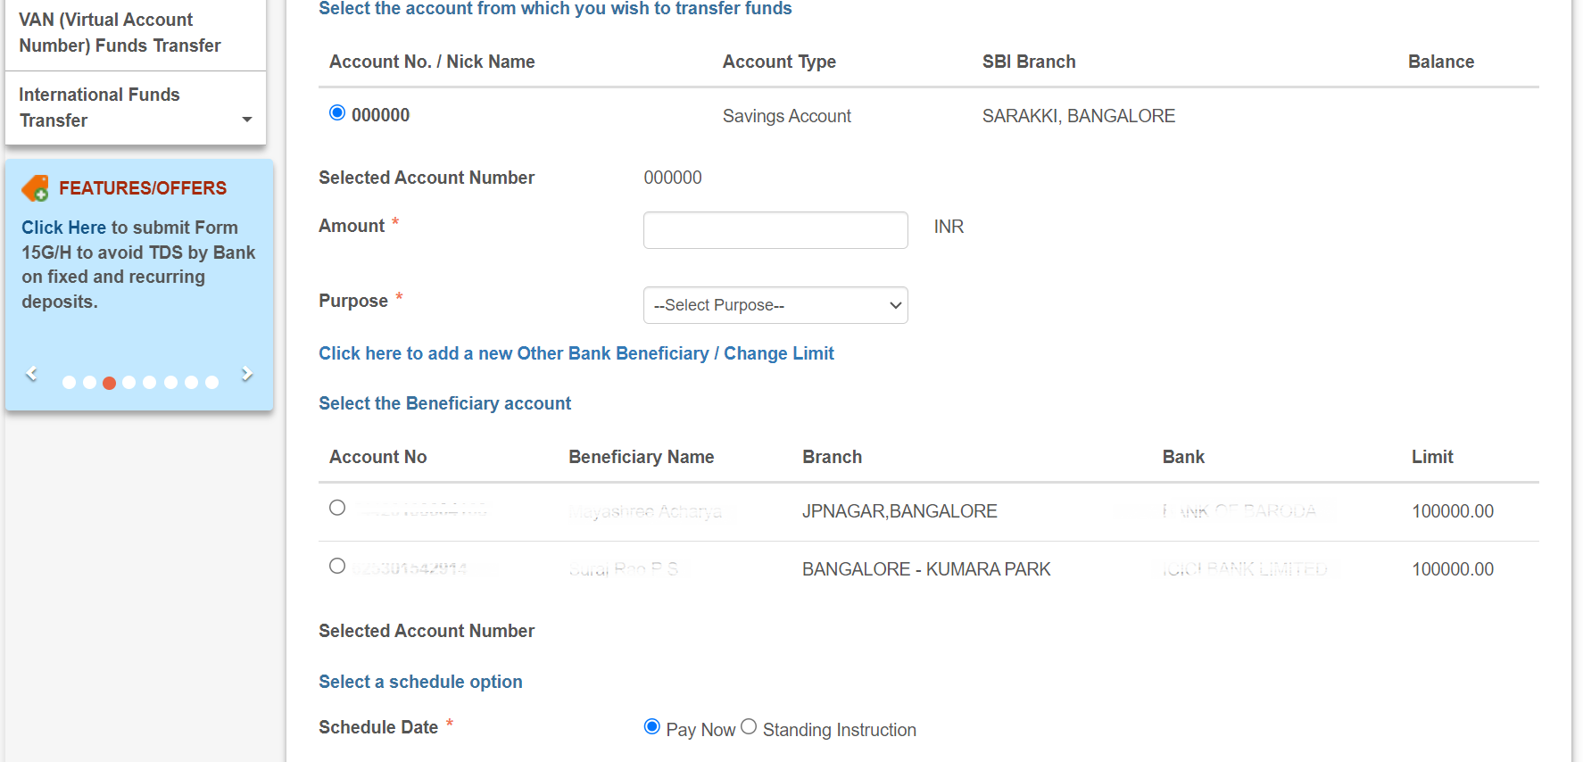1583x762 pixels.
Task: Click inside the Amount input field
Action: pyautogui.click(x=775, y=229)
